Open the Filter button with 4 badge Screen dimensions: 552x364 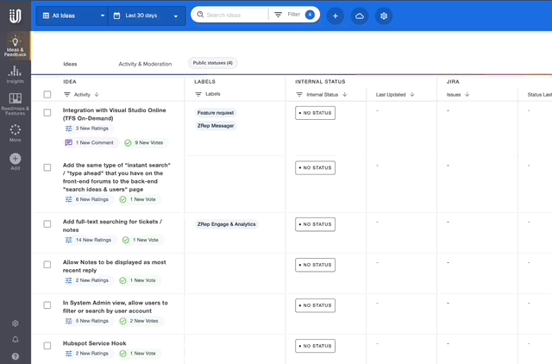coord(294,15)
